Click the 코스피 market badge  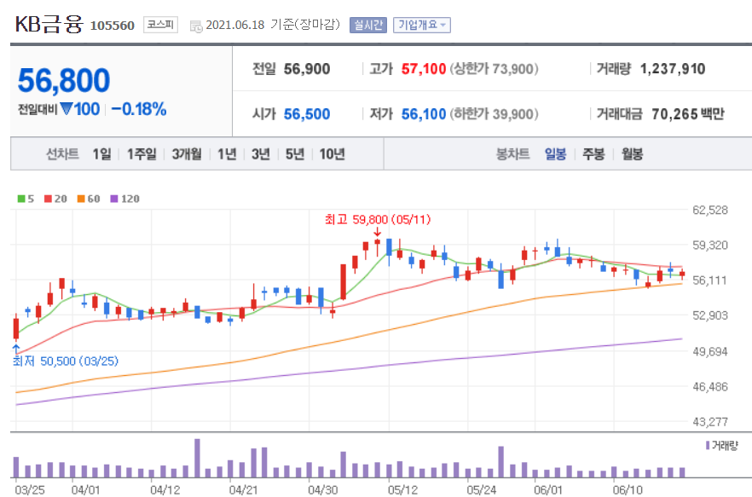(160, 25)
